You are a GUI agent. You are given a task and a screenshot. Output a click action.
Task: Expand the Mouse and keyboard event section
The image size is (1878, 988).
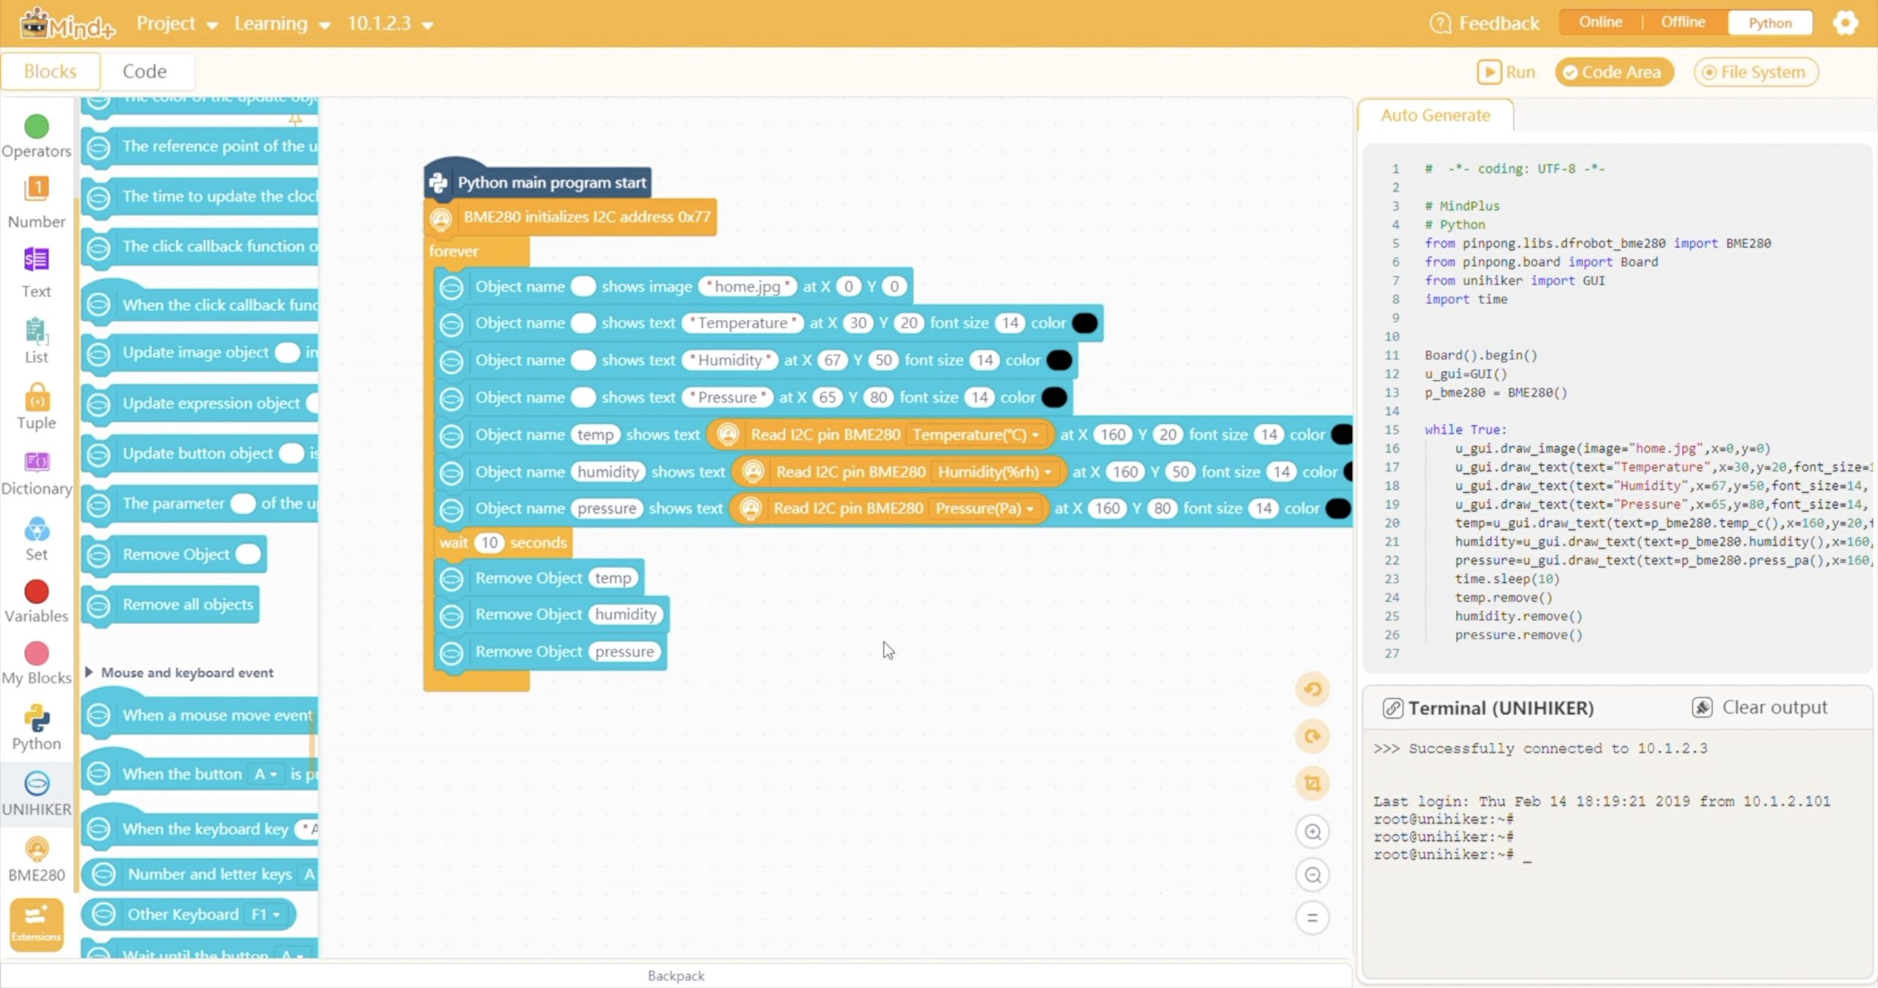(89, 673)
